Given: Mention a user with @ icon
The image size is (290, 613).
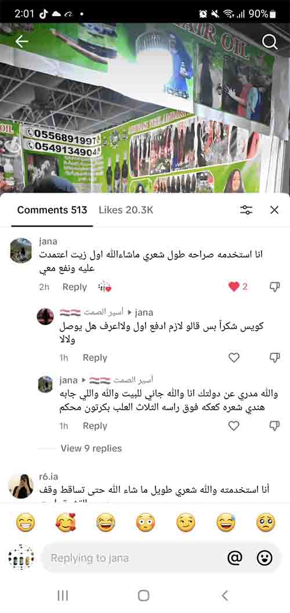Looking at the screenshot, I should click(234, 558).
